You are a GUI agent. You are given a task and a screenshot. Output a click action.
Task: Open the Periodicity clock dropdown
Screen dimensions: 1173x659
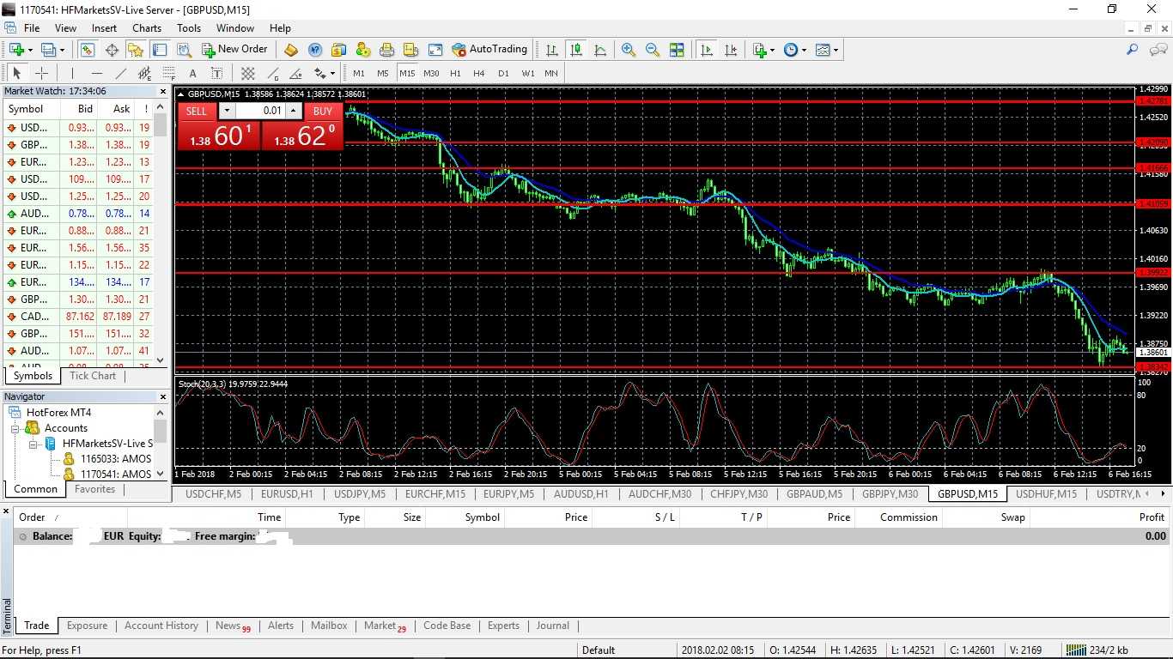(804, 50)
